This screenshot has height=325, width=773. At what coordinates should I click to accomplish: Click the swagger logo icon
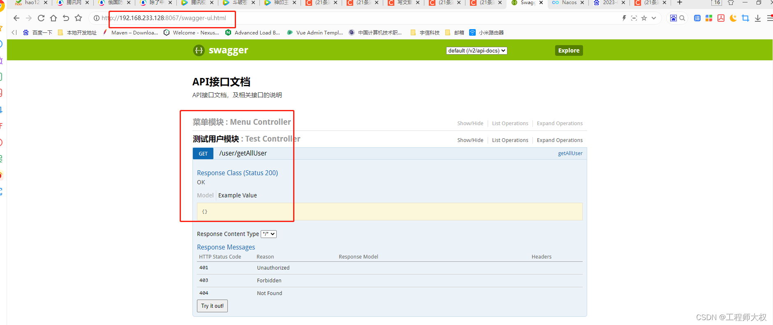point(199,50)
